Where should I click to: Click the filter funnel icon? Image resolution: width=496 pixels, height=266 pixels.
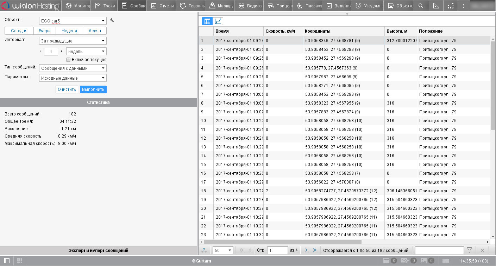(469, 250)
